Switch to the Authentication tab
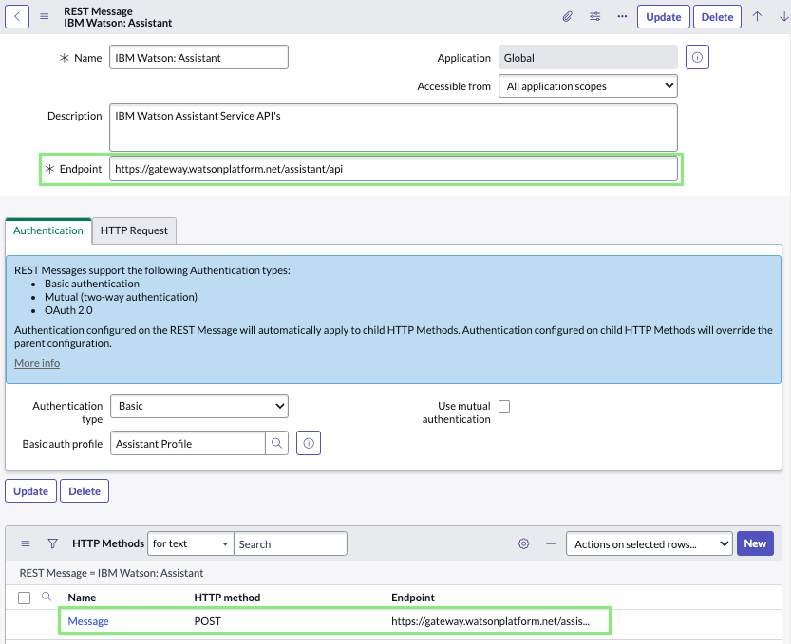The width and height of the screenshot is (791, 644). [47, 230]
